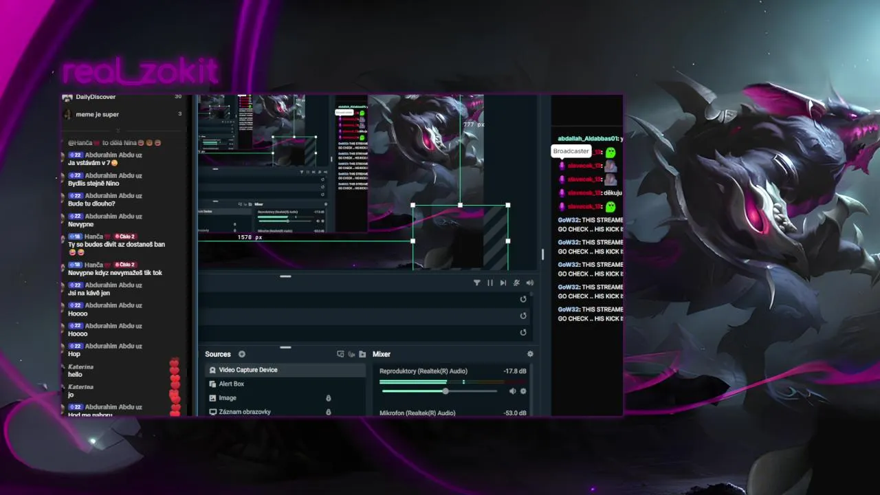The image size is (880, 495).
Task: Select the Video Capture Device source row
Action: (x=285, y=370)
